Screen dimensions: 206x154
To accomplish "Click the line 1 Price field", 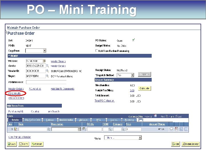I will [x=134, y=129].
